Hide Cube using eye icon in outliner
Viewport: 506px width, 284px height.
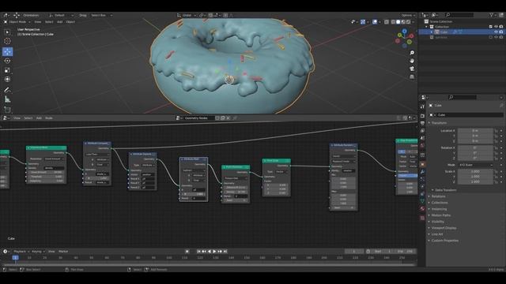496,32
